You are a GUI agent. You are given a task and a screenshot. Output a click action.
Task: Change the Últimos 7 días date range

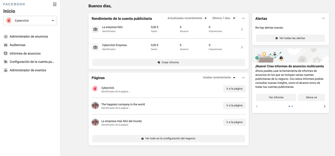pos(224,18)
